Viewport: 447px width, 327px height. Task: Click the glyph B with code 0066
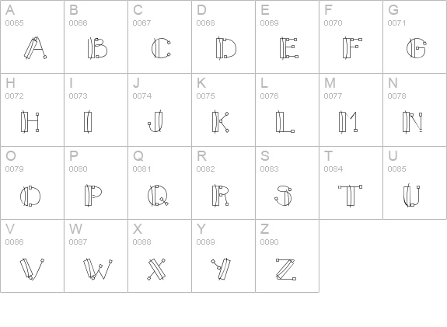coord(96,37)
